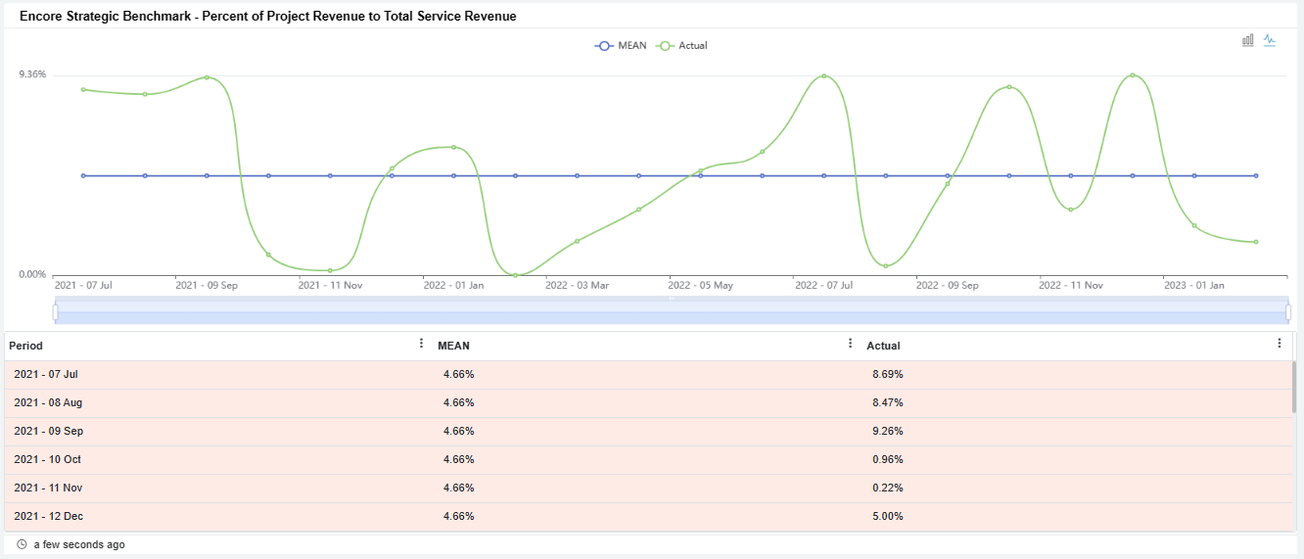This screenshot has width=1304, height=559.
Task: Open the Period column options menu
Action: (422, 344)
